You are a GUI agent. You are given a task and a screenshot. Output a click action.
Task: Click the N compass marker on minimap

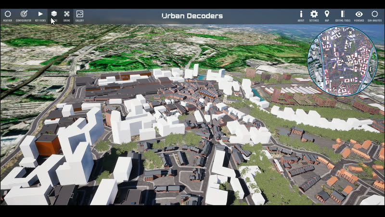pos(350,32)
